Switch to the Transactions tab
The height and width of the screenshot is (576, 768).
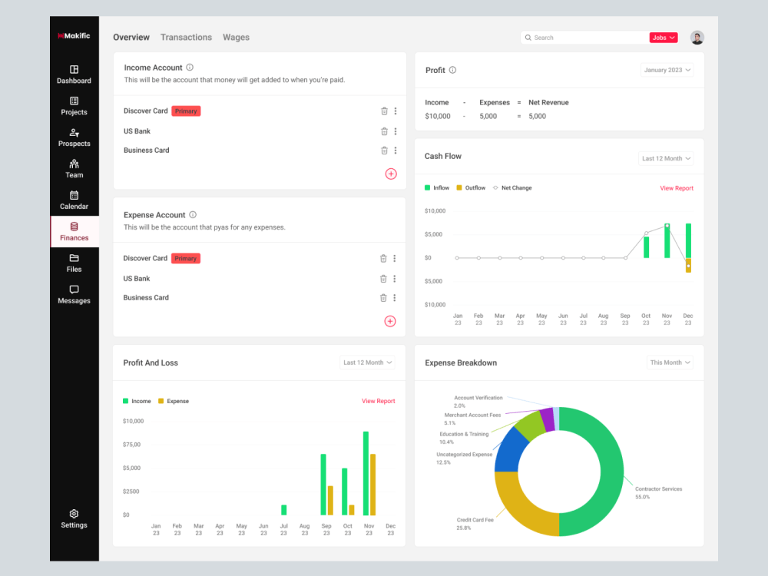[186, 37]
